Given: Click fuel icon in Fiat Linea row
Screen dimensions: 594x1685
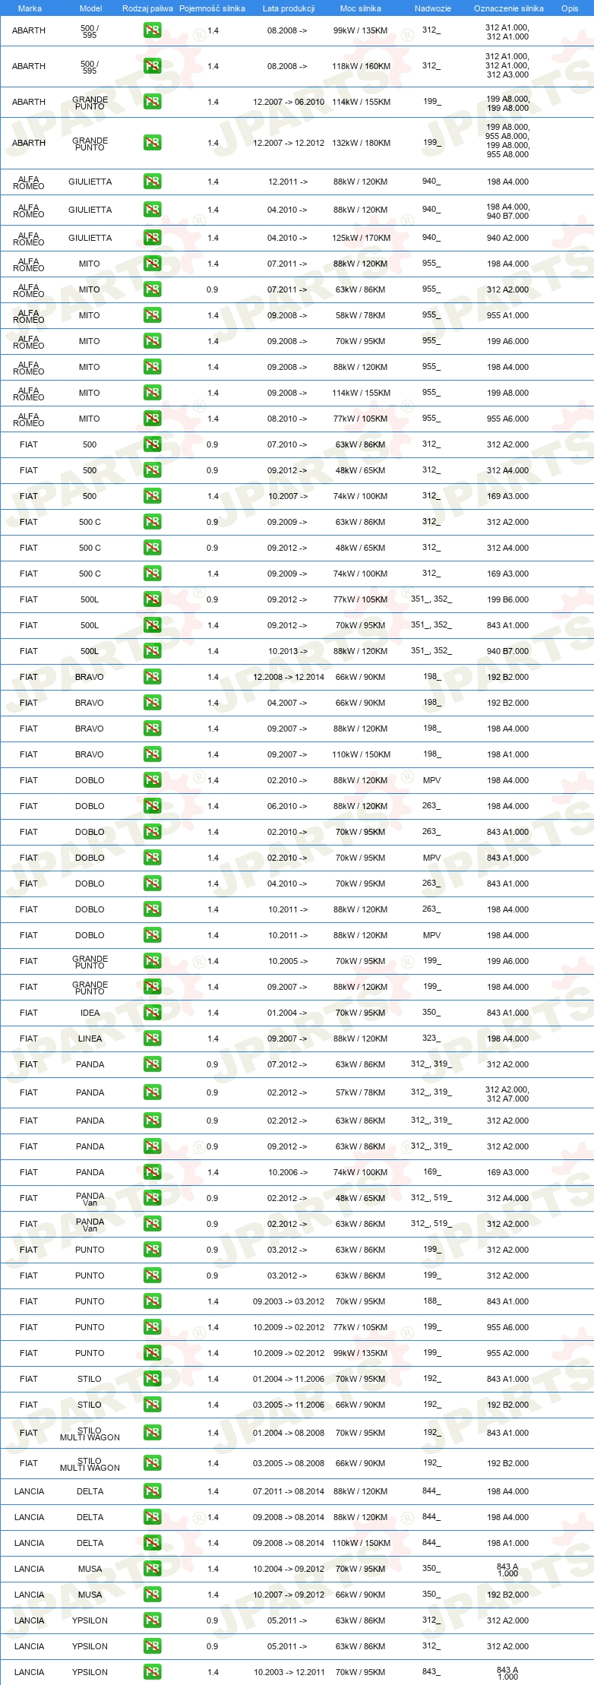Looking at the screenshot, I should 152,1039.
